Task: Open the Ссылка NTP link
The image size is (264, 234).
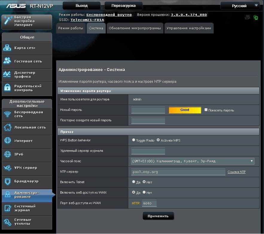Action: 236,172
